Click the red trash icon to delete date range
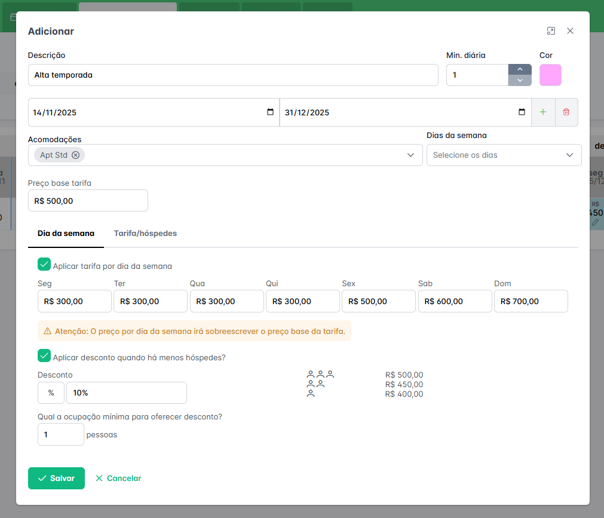This screenshot has height=518, width=604. coord(566,112)
